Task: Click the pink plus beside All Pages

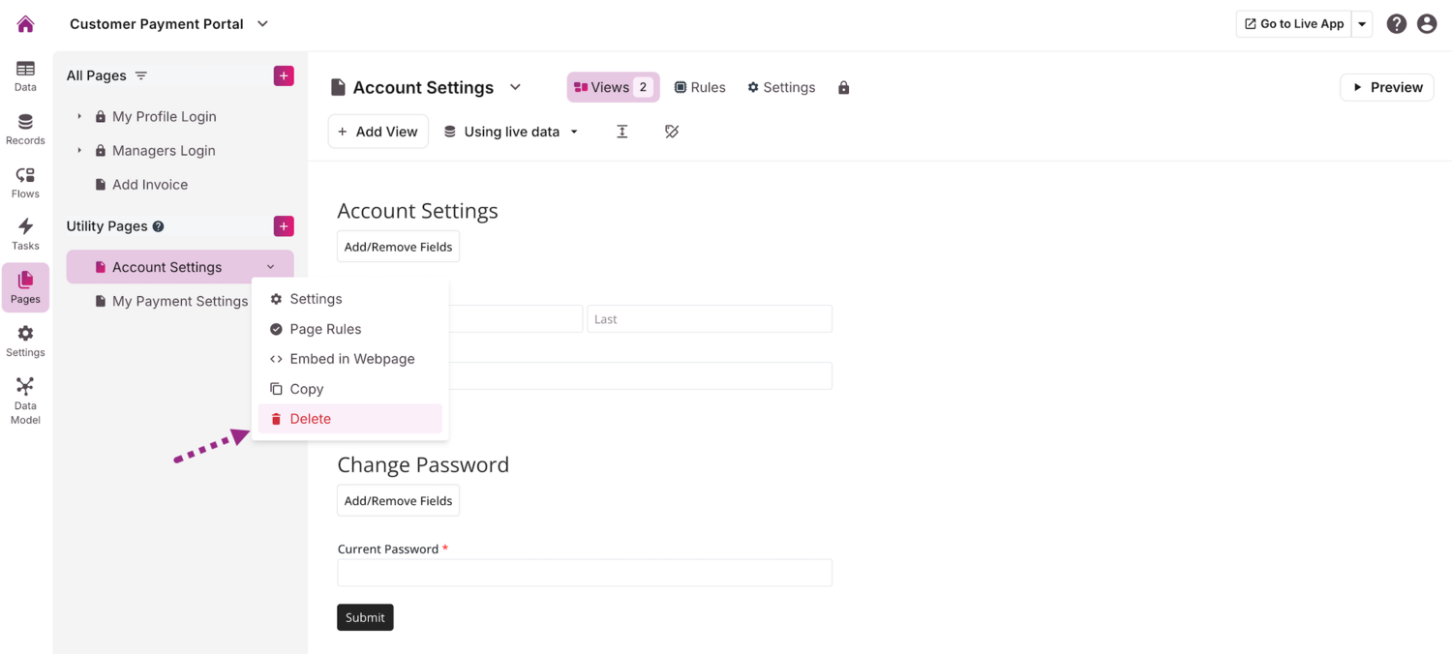Action: tap(284, 75)
